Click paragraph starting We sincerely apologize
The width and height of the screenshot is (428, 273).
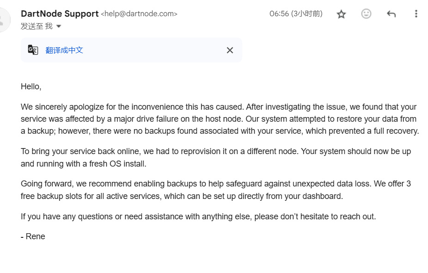point(220,119)
